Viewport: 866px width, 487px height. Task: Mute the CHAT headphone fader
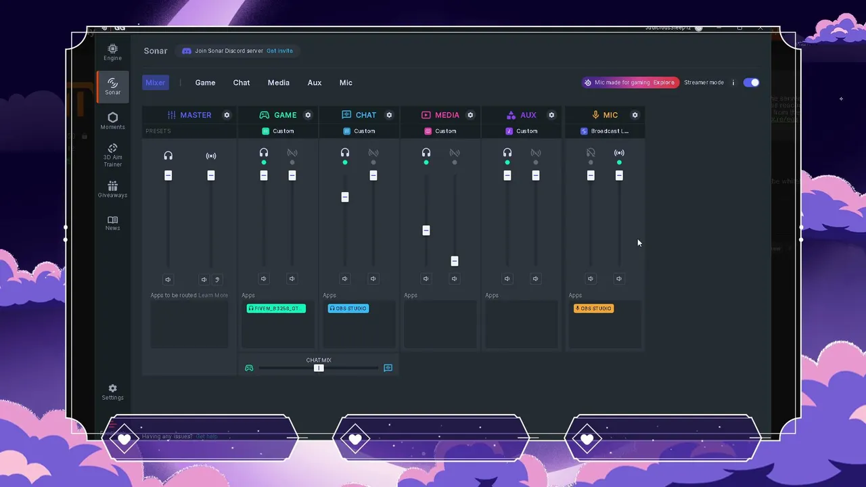coord(345,279)
